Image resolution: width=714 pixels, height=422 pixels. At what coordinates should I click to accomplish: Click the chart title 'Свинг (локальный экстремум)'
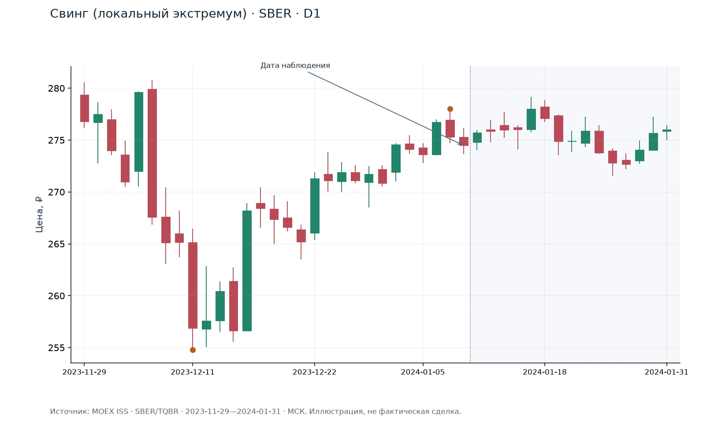[x=148, y=14]
